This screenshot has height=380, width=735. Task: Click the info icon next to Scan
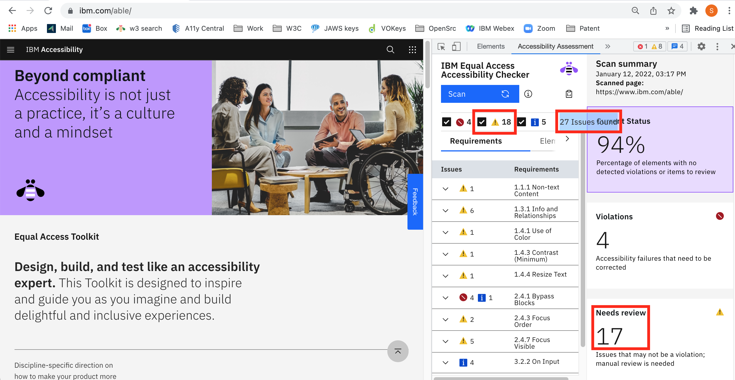point(528,94)
